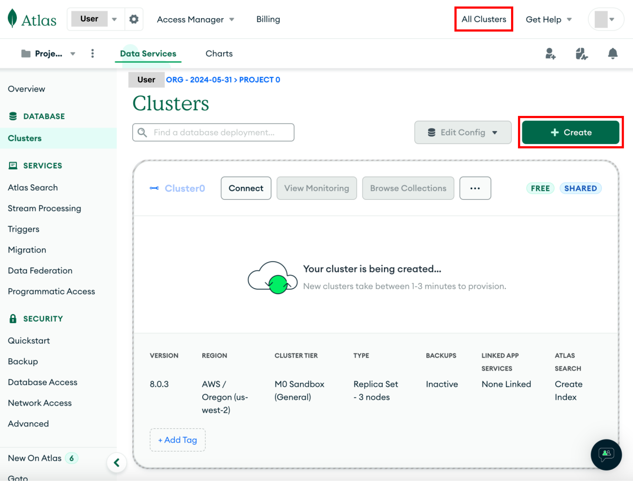Click the Browse Collections icon button
The image size is (633, 481).
click(407, 188)
